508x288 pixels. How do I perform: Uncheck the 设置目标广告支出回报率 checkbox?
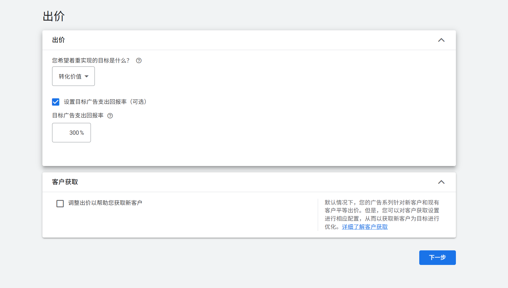pos(56,102)
